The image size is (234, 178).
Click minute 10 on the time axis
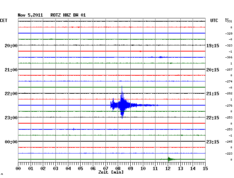[143, 168]
